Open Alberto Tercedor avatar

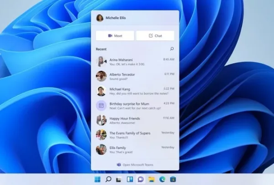pyautogui.click(x=101, y=76)
